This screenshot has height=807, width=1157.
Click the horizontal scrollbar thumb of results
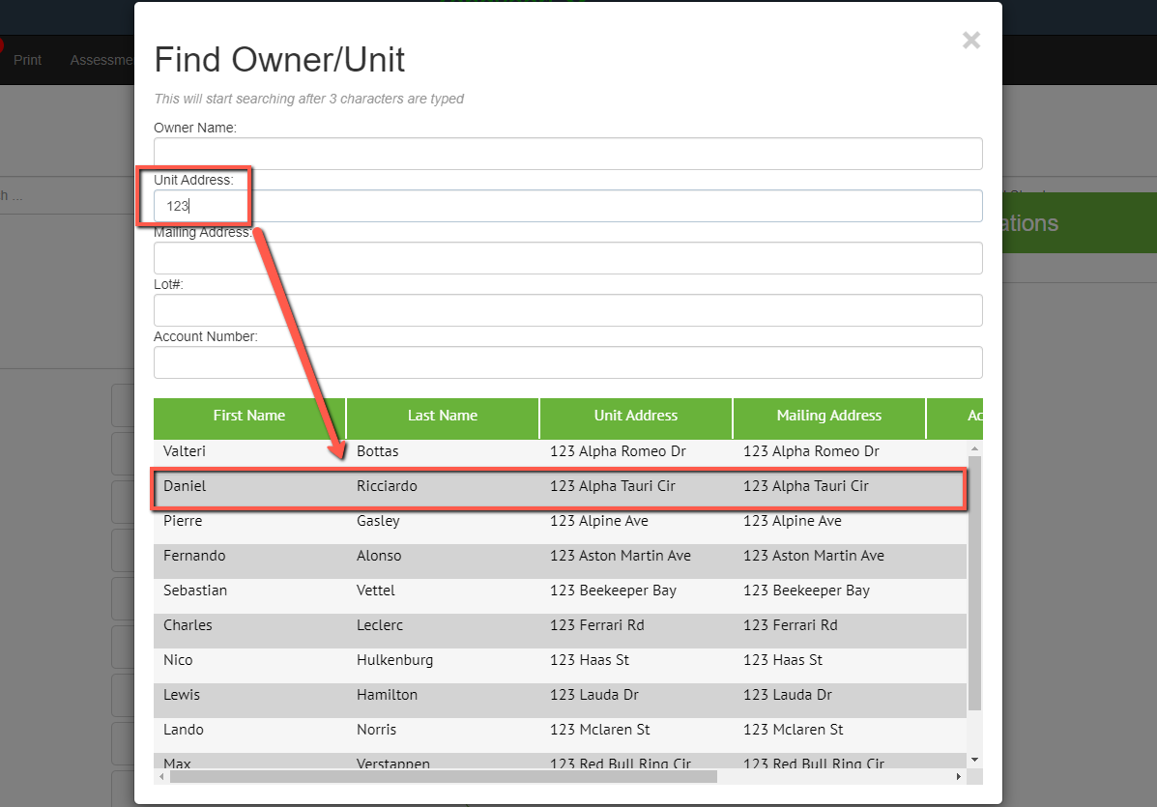pyautogui.click(x=444, y=777)
